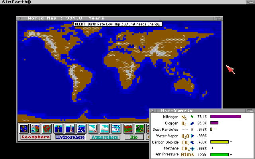Click the Geosphere button
This screenshot has width=255, height=159.
click(35, 137)
